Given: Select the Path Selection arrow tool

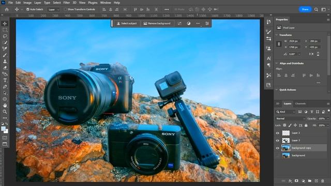Looking at the screenshot, I should tap(5, 93).
